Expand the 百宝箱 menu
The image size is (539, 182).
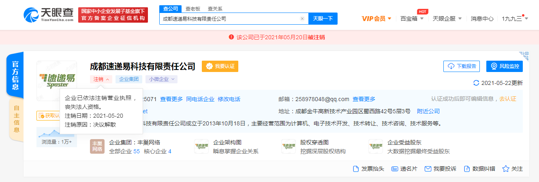click(412, 19)
